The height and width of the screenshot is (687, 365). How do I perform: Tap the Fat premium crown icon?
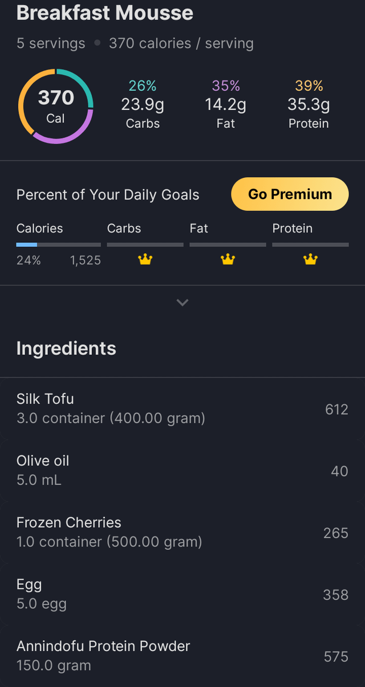tap(228, 260)
